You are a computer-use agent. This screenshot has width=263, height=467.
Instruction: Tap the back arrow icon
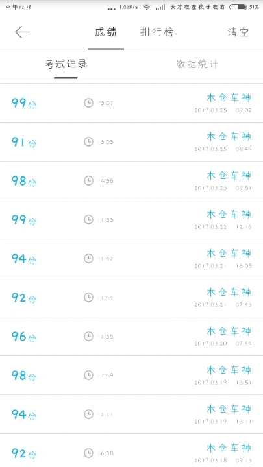[22, 32]
